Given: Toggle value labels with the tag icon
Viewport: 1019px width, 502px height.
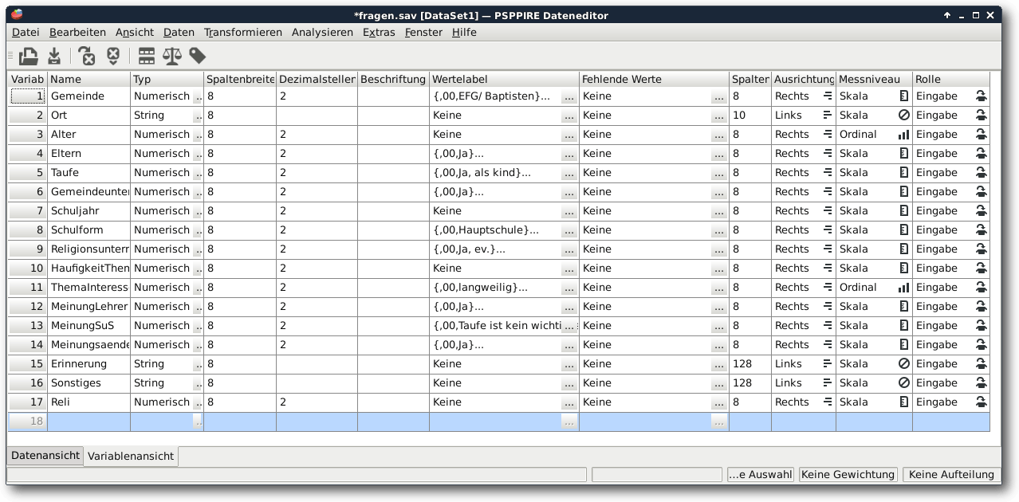Looking at the screenshot, I should pyautogui.click(x=197, y=56).
